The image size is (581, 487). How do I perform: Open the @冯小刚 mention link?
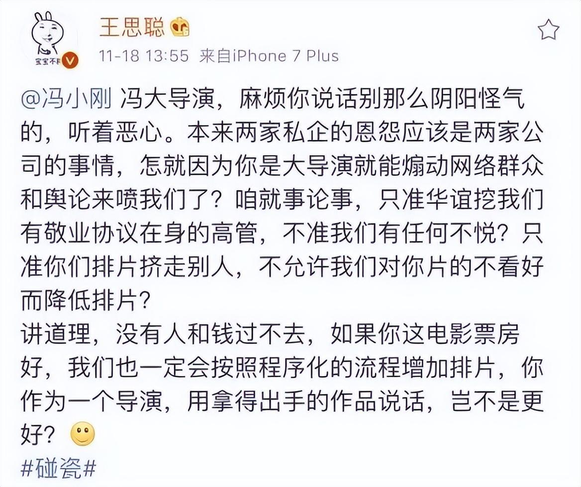coord(66,99)
